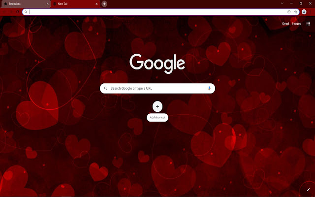315x197 pixels.
Task: Restore down the browser window
Action: (301, 3)
